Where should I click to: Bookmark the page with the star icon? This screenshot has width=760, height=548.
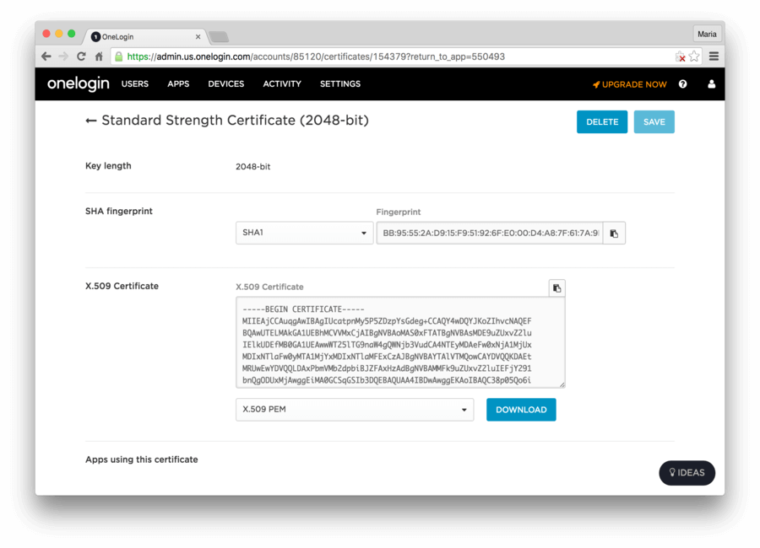[692, 56]
